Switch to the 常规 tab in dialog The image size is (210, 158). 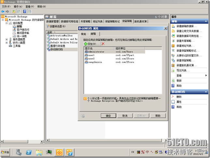point(83,34)
